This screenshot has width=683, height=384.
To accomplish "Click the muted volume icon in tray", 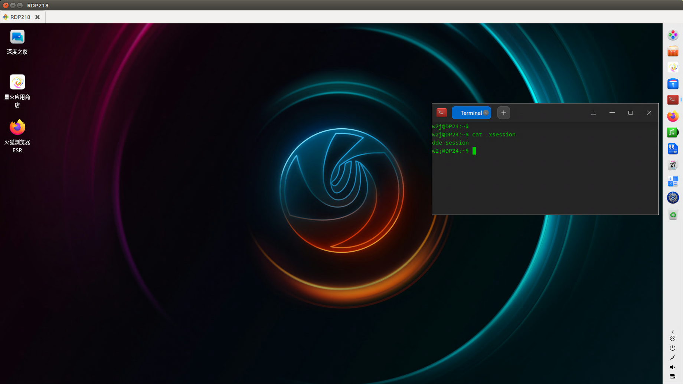I will point(673,367).
